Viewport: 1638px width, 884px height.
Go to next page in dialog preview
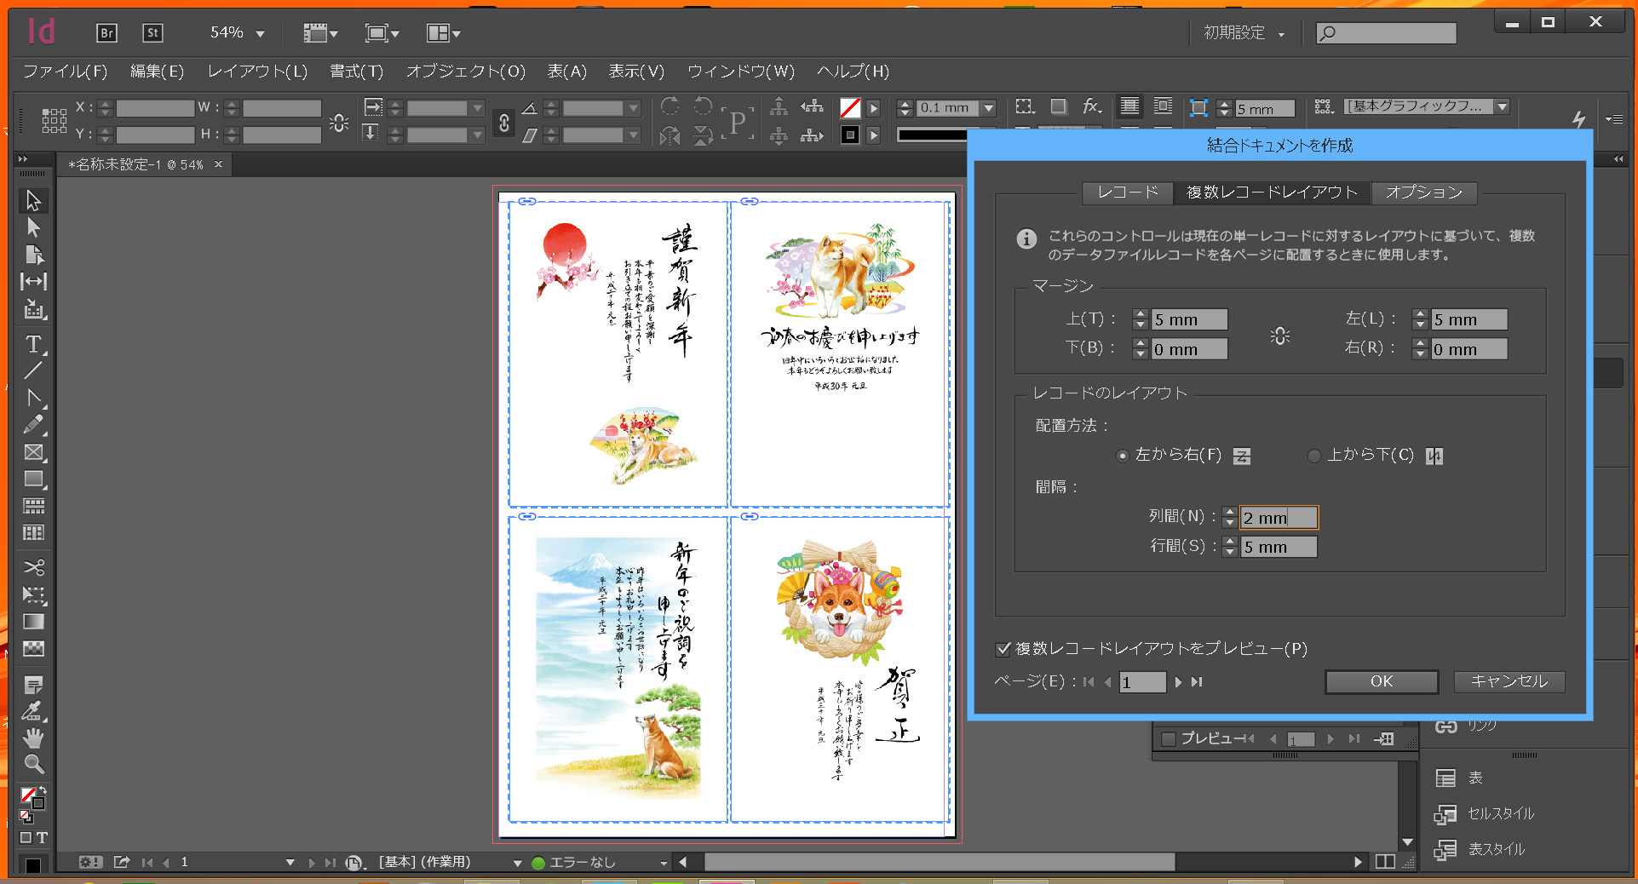pyautogui.click(x=1178, y=682)
